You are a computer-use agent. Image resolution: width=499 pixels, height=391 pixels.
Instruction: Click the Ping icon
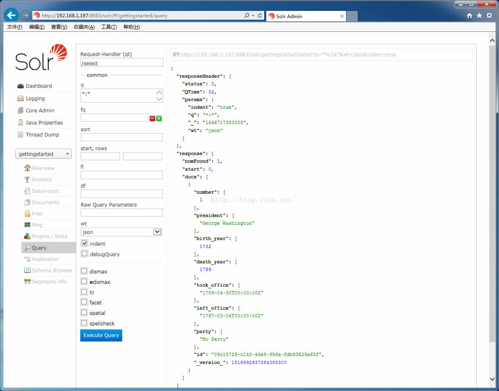[x=27, y=225]
